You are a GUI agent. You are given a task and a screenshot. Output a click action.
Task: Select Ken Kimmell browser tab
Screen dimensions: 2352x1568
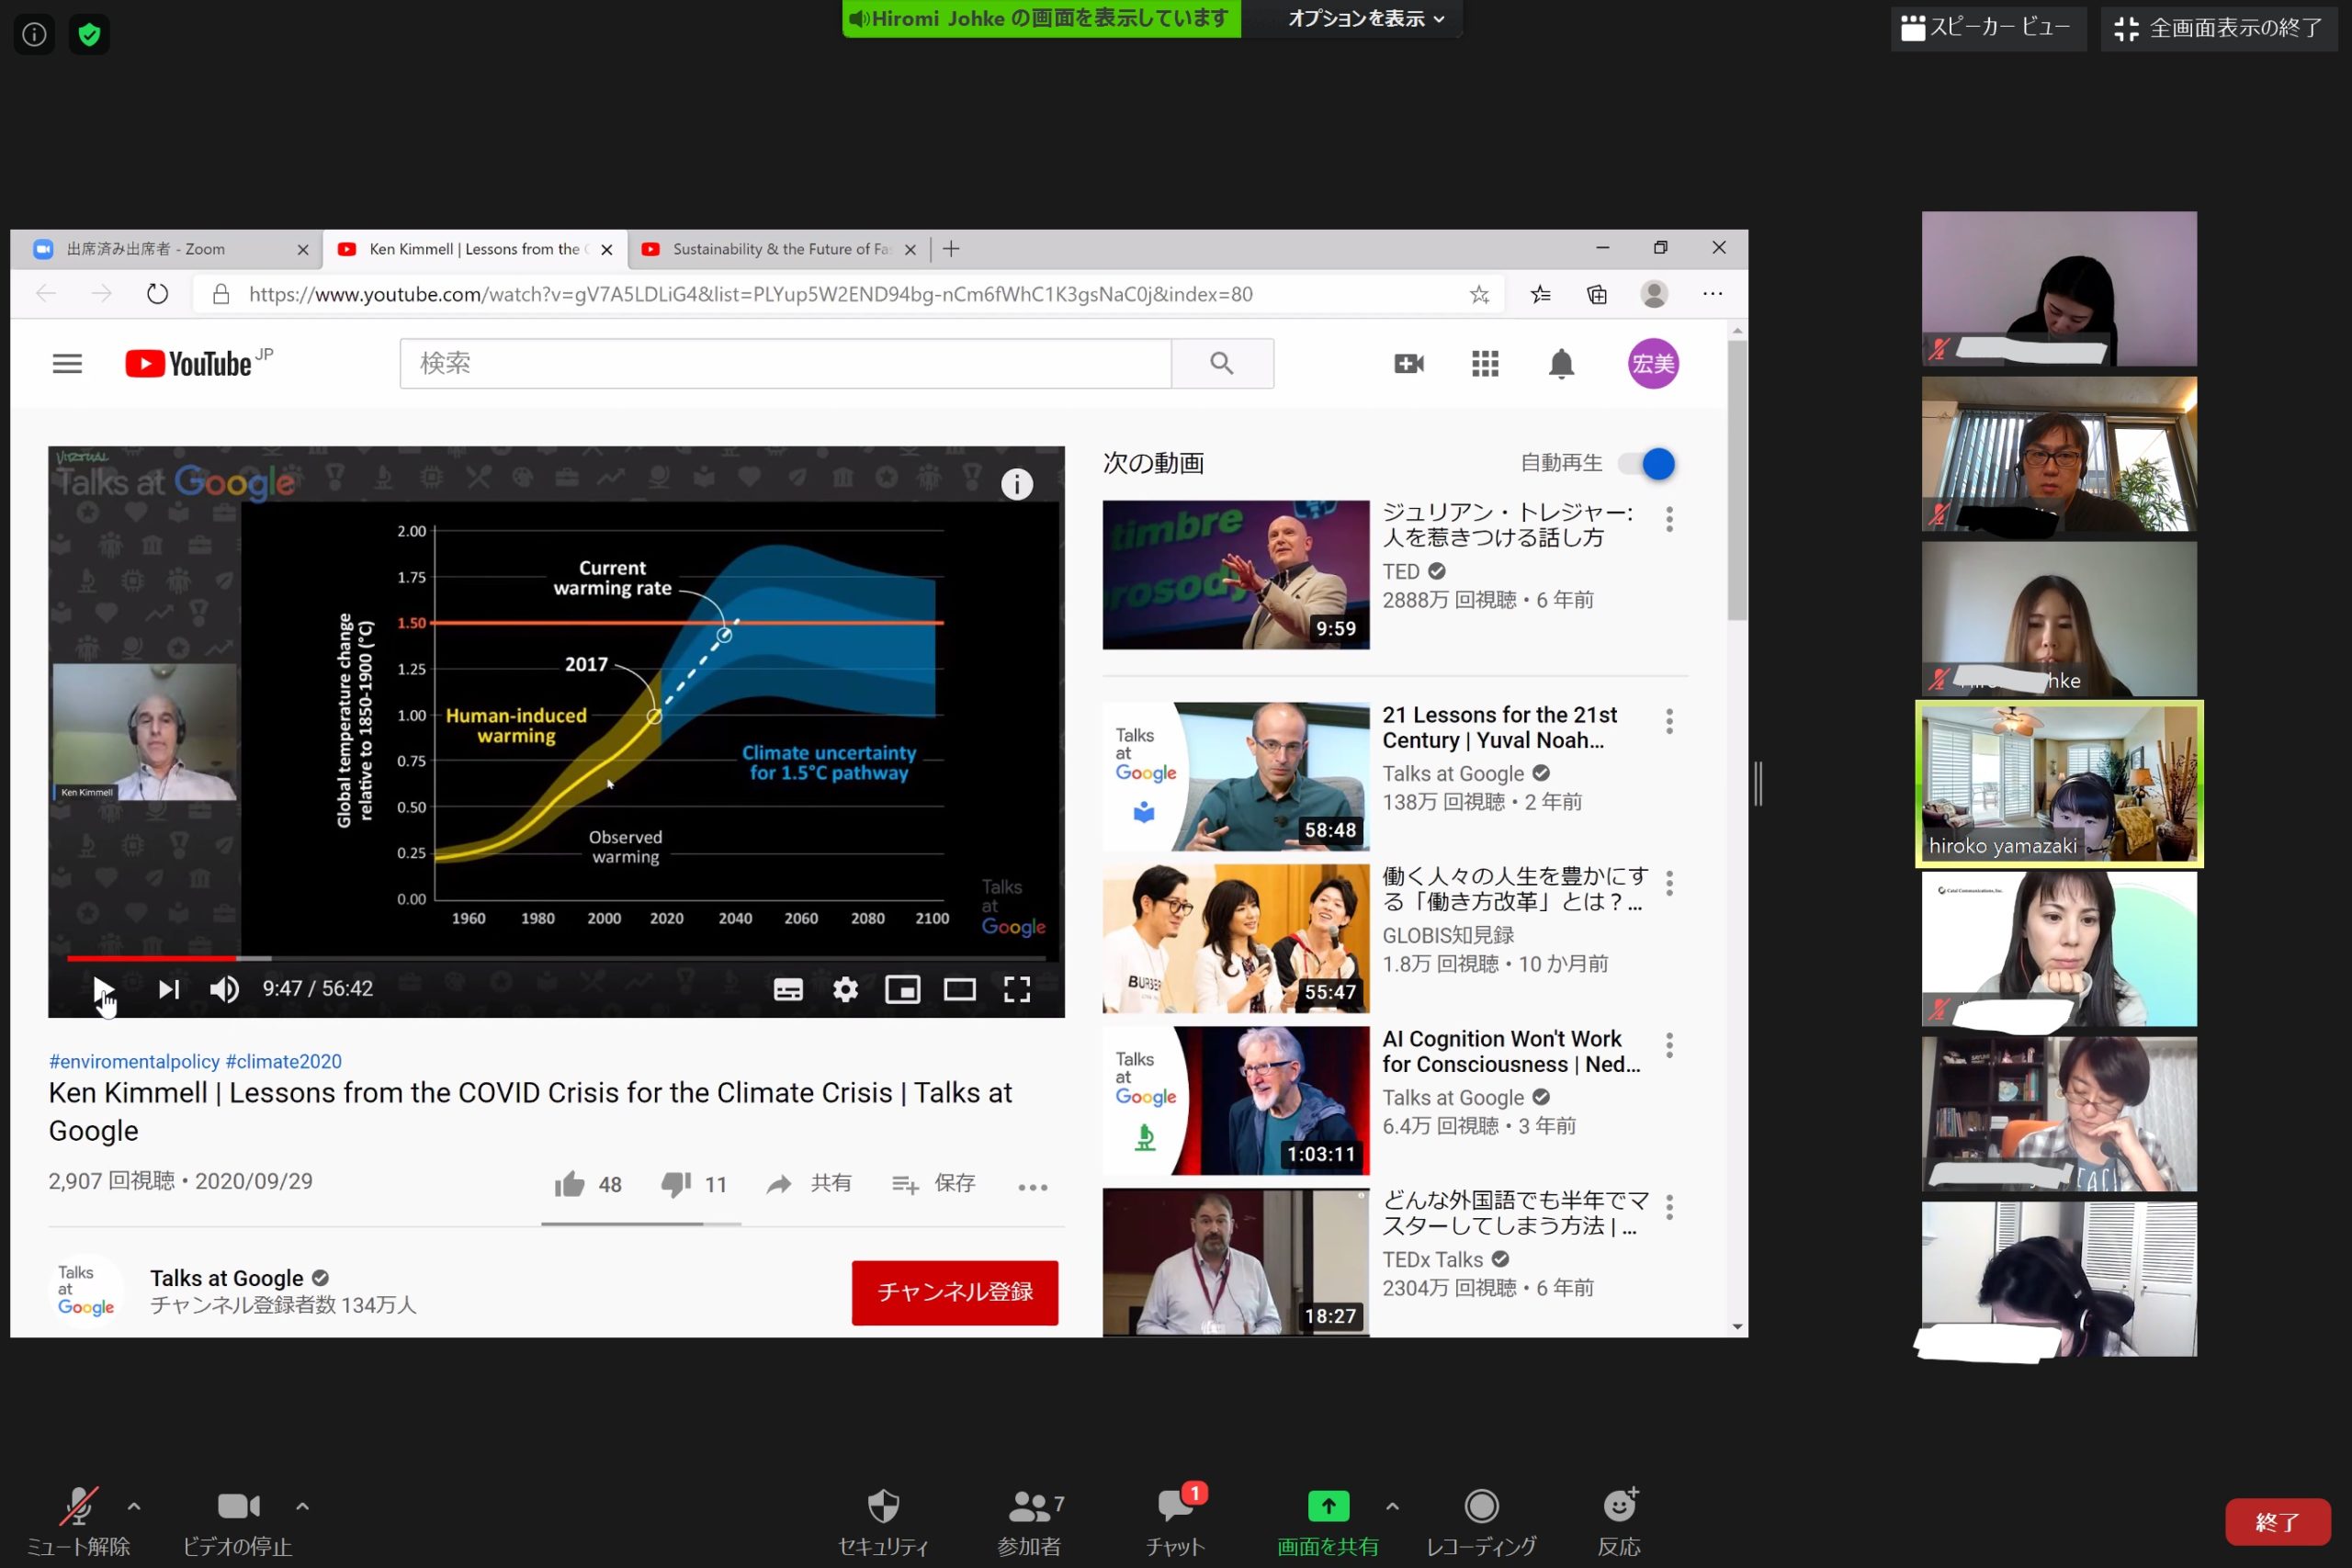coord(474,249)
